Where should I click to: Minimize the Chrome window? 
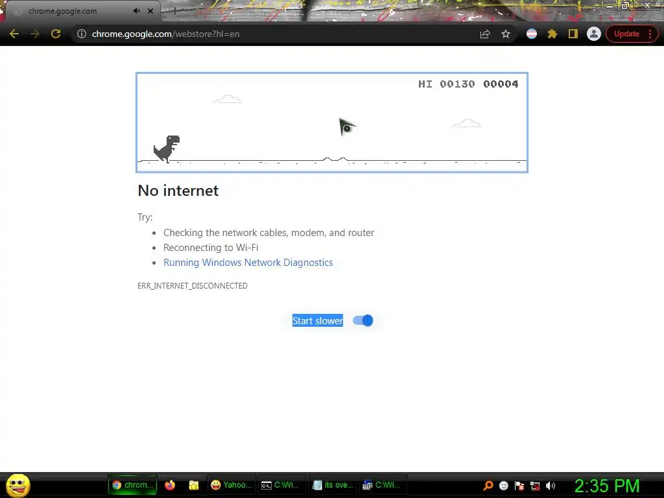coord(610,6)
